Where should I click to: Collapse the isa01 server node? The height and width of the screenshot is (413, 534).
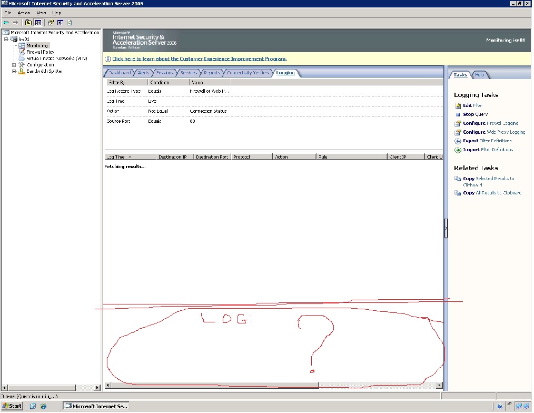[x=6, y=39]
